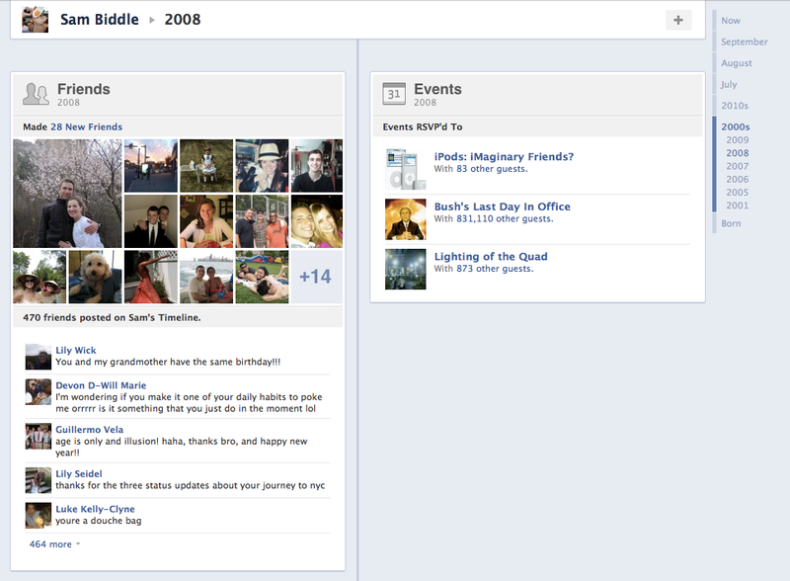Open Lighting of the Quad thumbnail
This screenshot has height=581, width=790.
[405, 269]
